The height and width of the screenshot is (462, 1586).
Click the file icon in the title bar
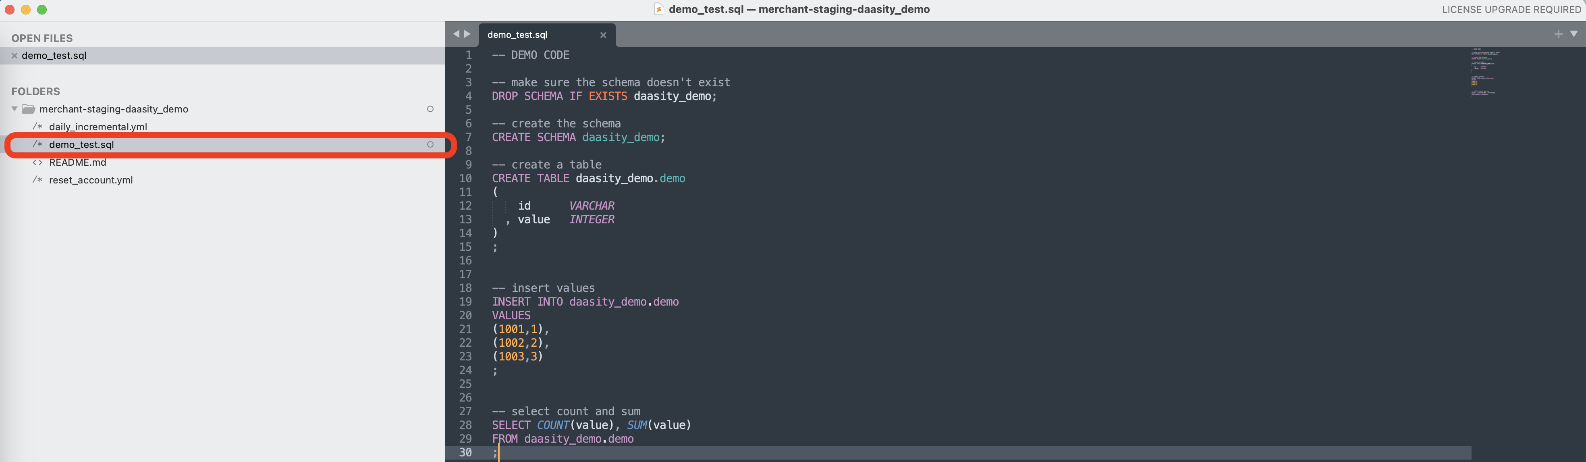pyautogui.click(x=659, y=9)
